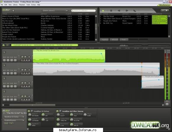Click the Feedback knob in DJ Delay

click(30, 124)
